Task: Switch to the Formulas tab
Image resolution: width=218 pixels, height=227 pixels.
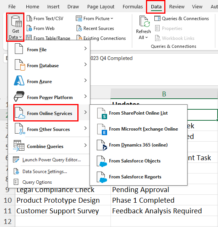Action: pyautogui.click(x=133, y=7)
